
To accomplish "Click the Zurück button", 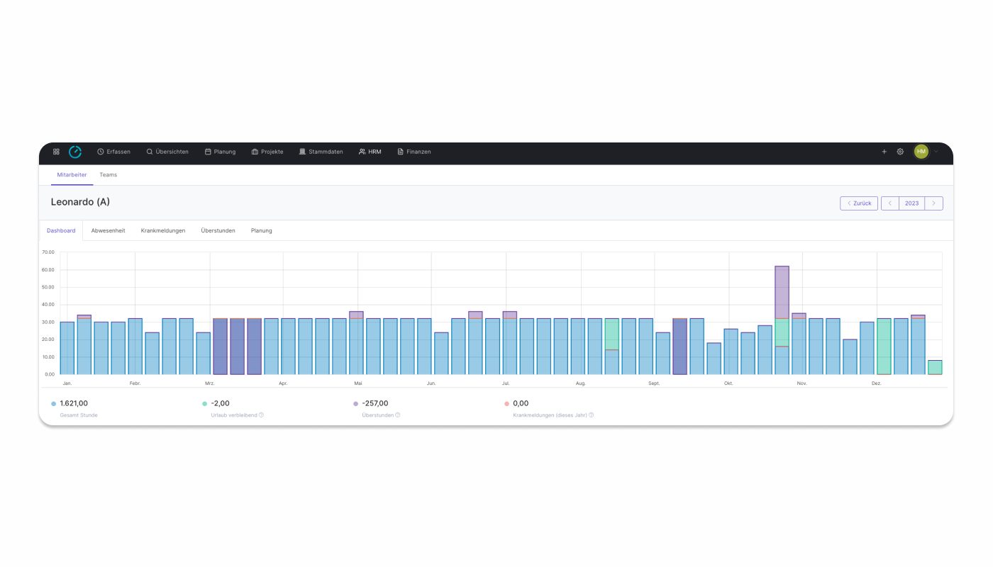I will [x=859, y=203].
